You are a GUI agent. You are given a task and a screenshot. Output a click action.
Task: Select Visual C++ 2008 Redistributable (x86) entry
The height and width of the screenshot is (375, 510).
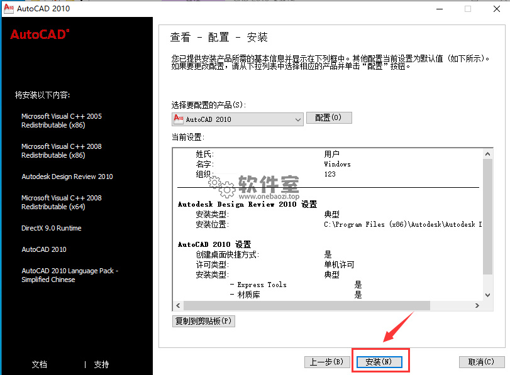(x=62, y=151)
